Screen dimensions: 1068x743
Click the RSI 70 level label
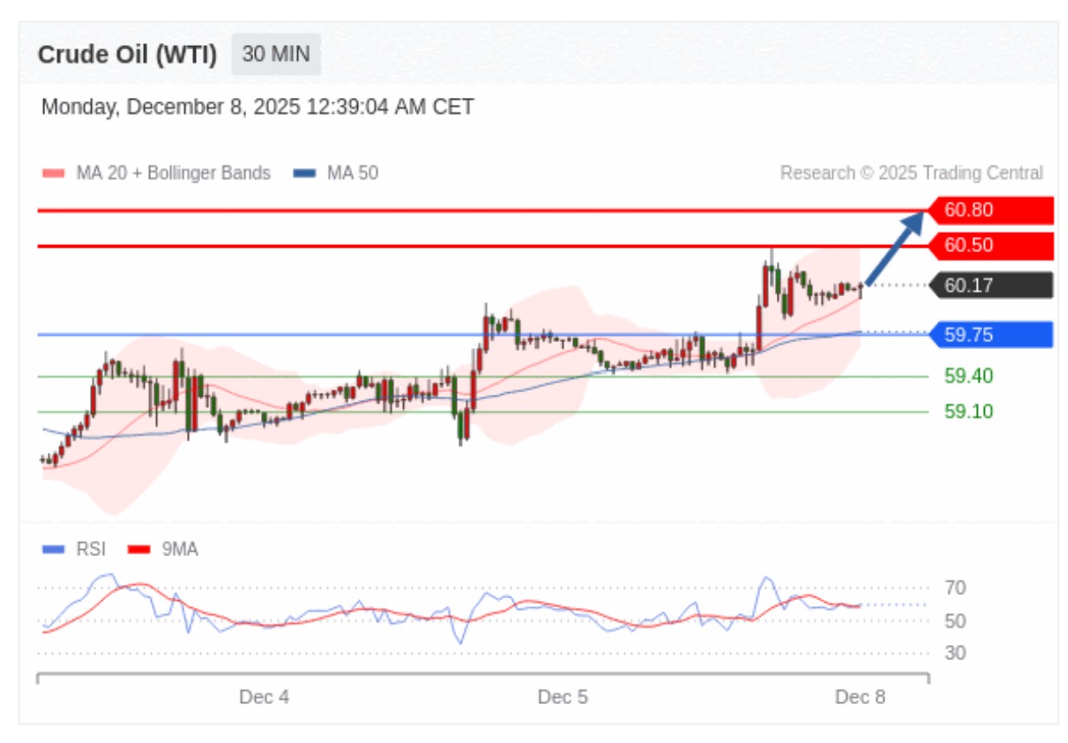pyautogui.click(x=955, y=589)
